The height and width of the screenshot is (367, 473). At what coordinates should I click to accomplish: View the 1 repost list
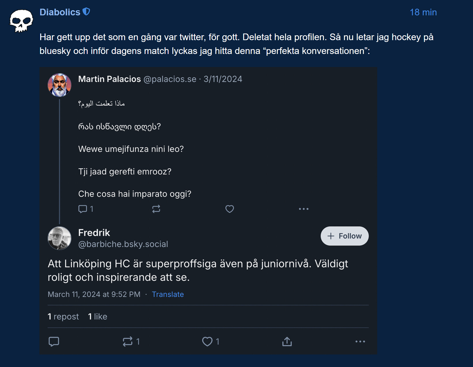click(63, 317)
